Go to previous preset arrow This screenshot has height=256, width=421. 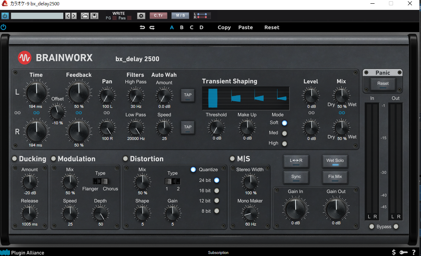pos(68,16)
